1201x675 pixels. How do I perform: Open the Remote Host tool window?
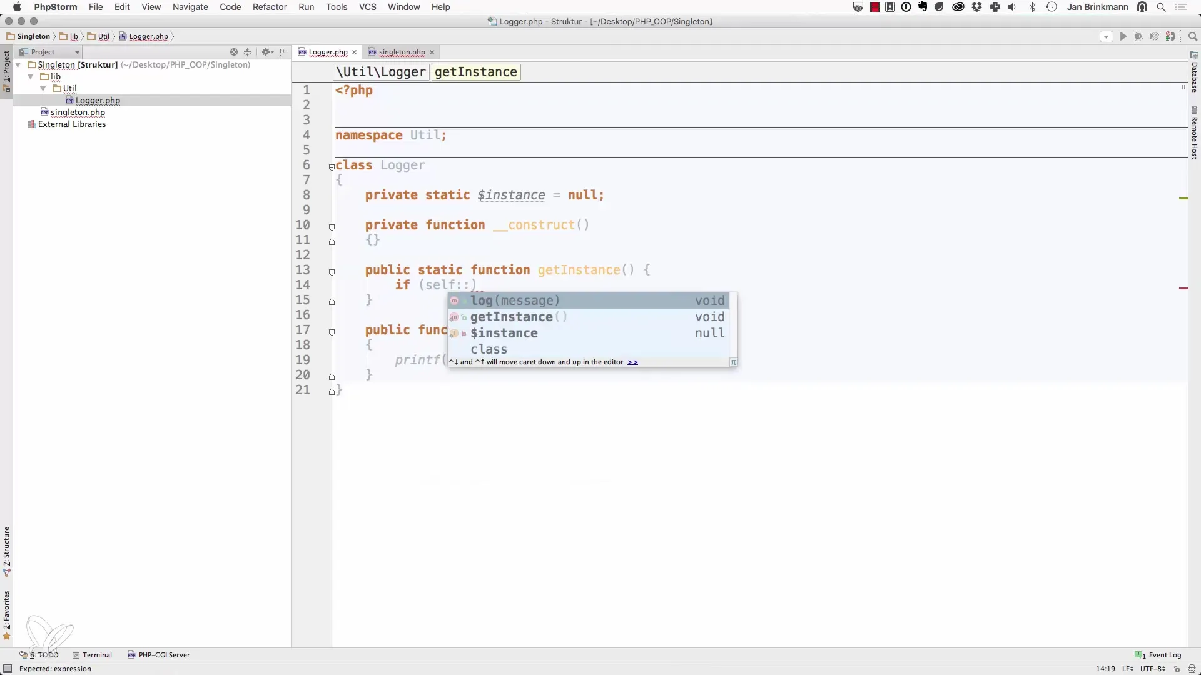pos(1194,132)
